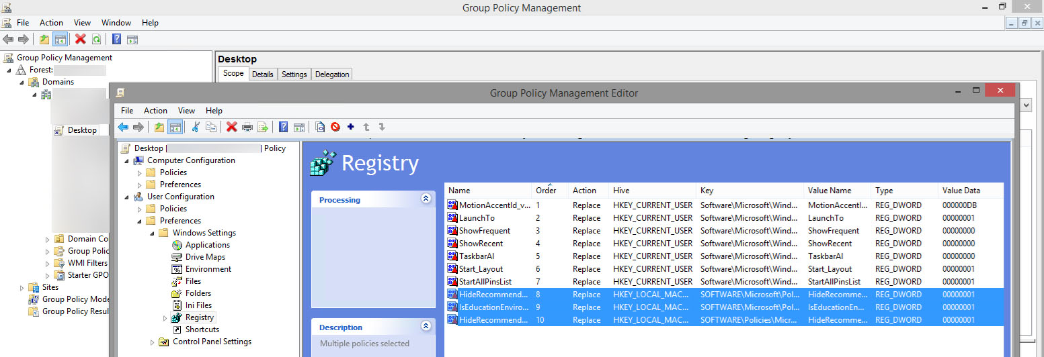
Task: Select Shortcuts in the tree
Action: point(202,329)
